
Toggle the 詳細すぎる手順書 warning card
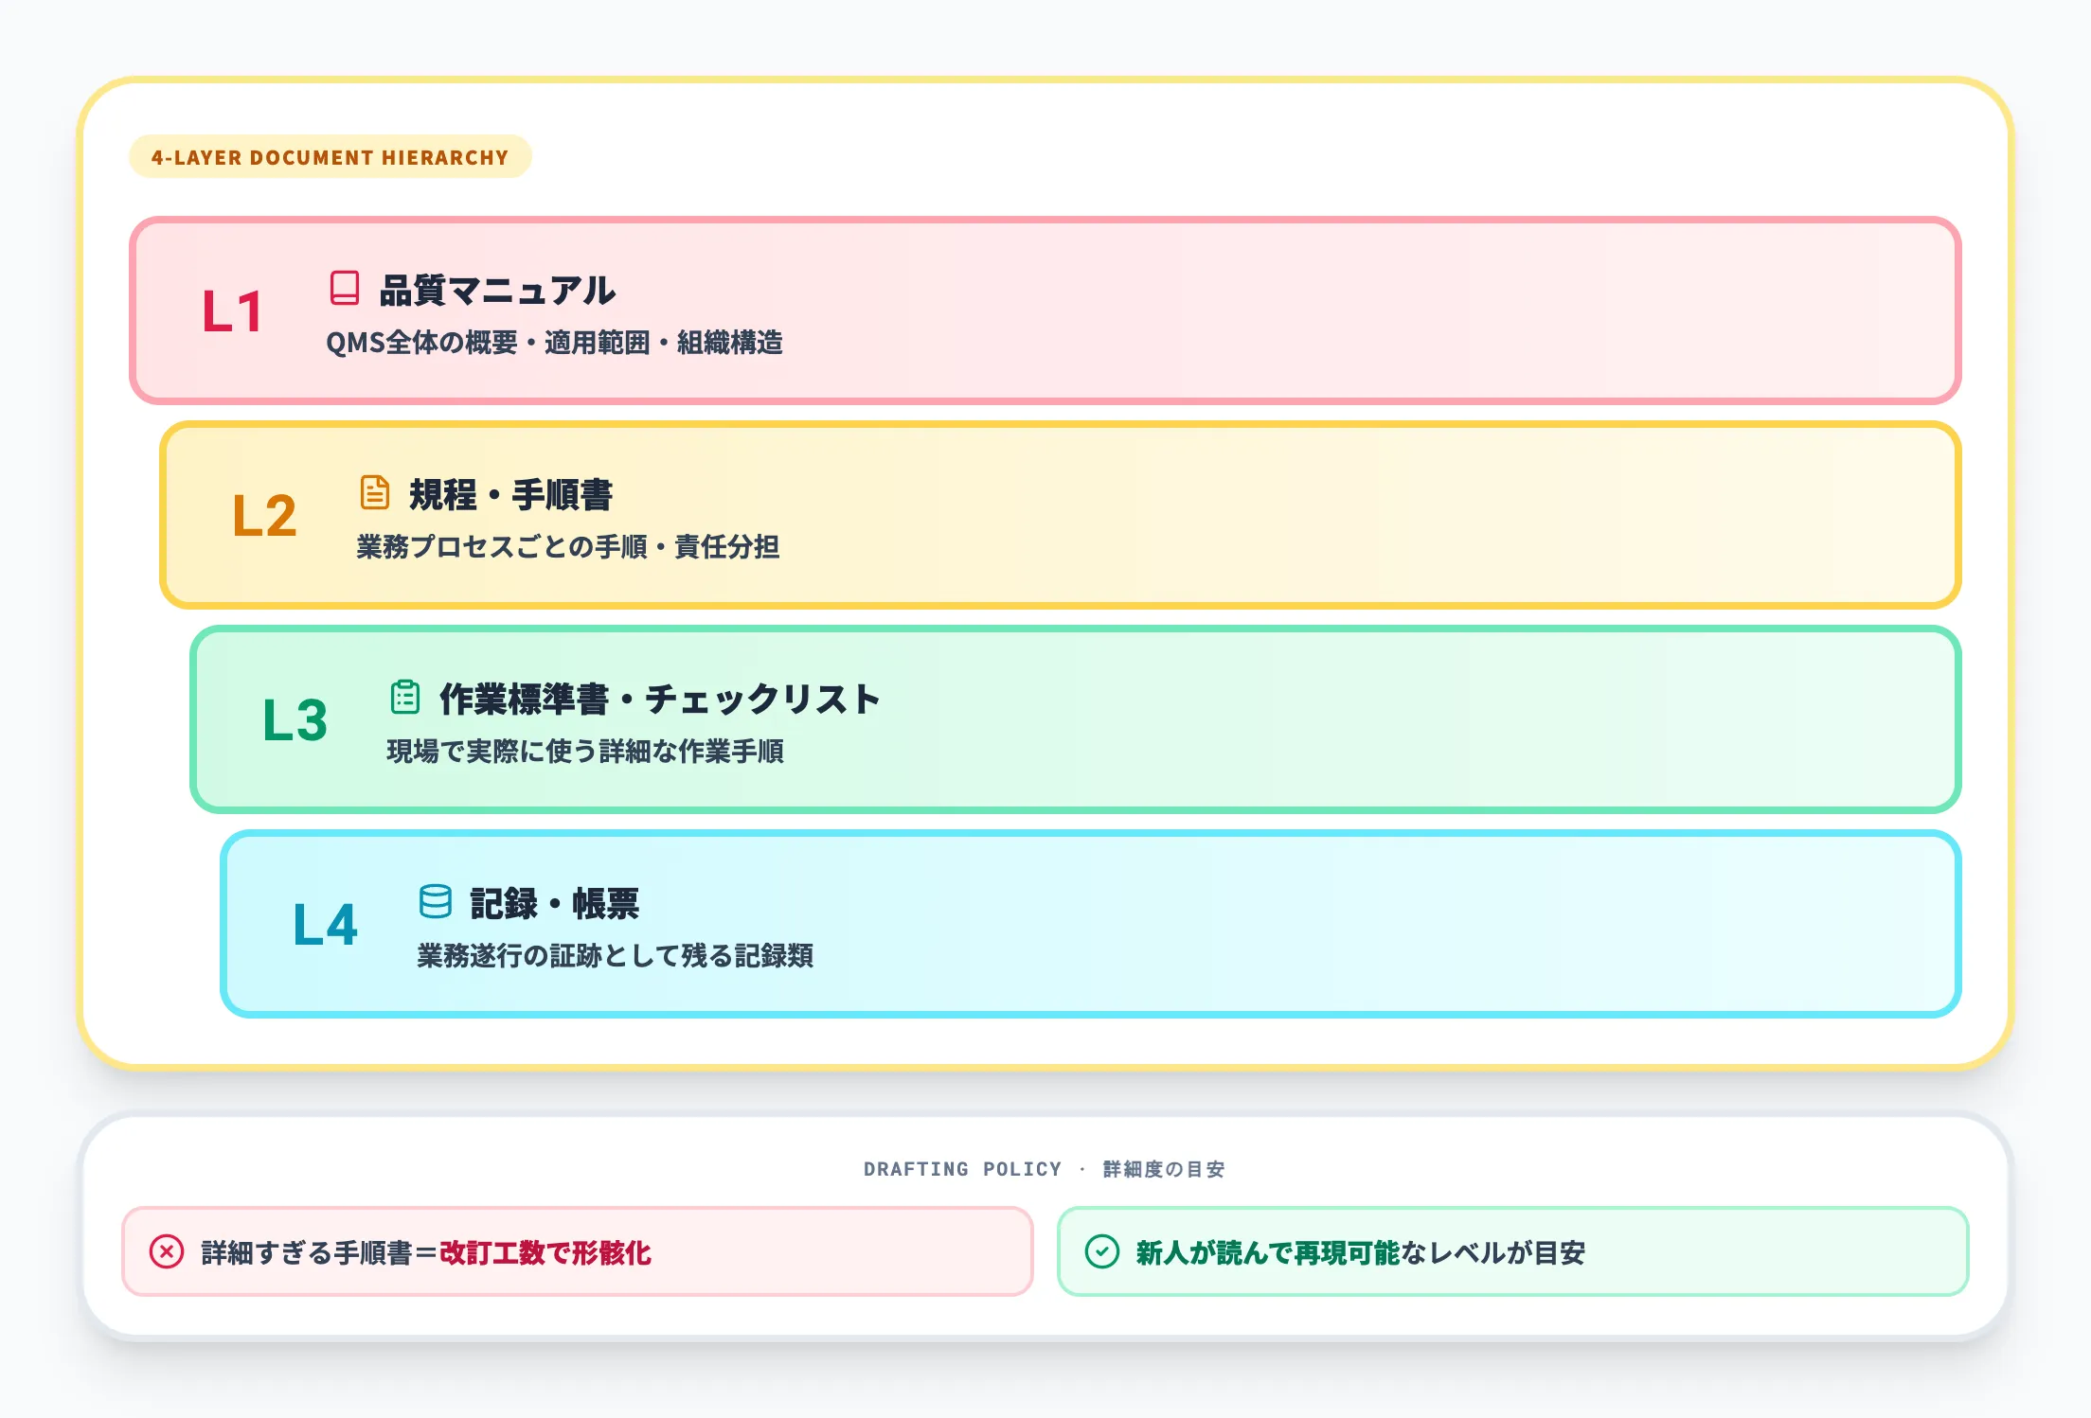578,1251
